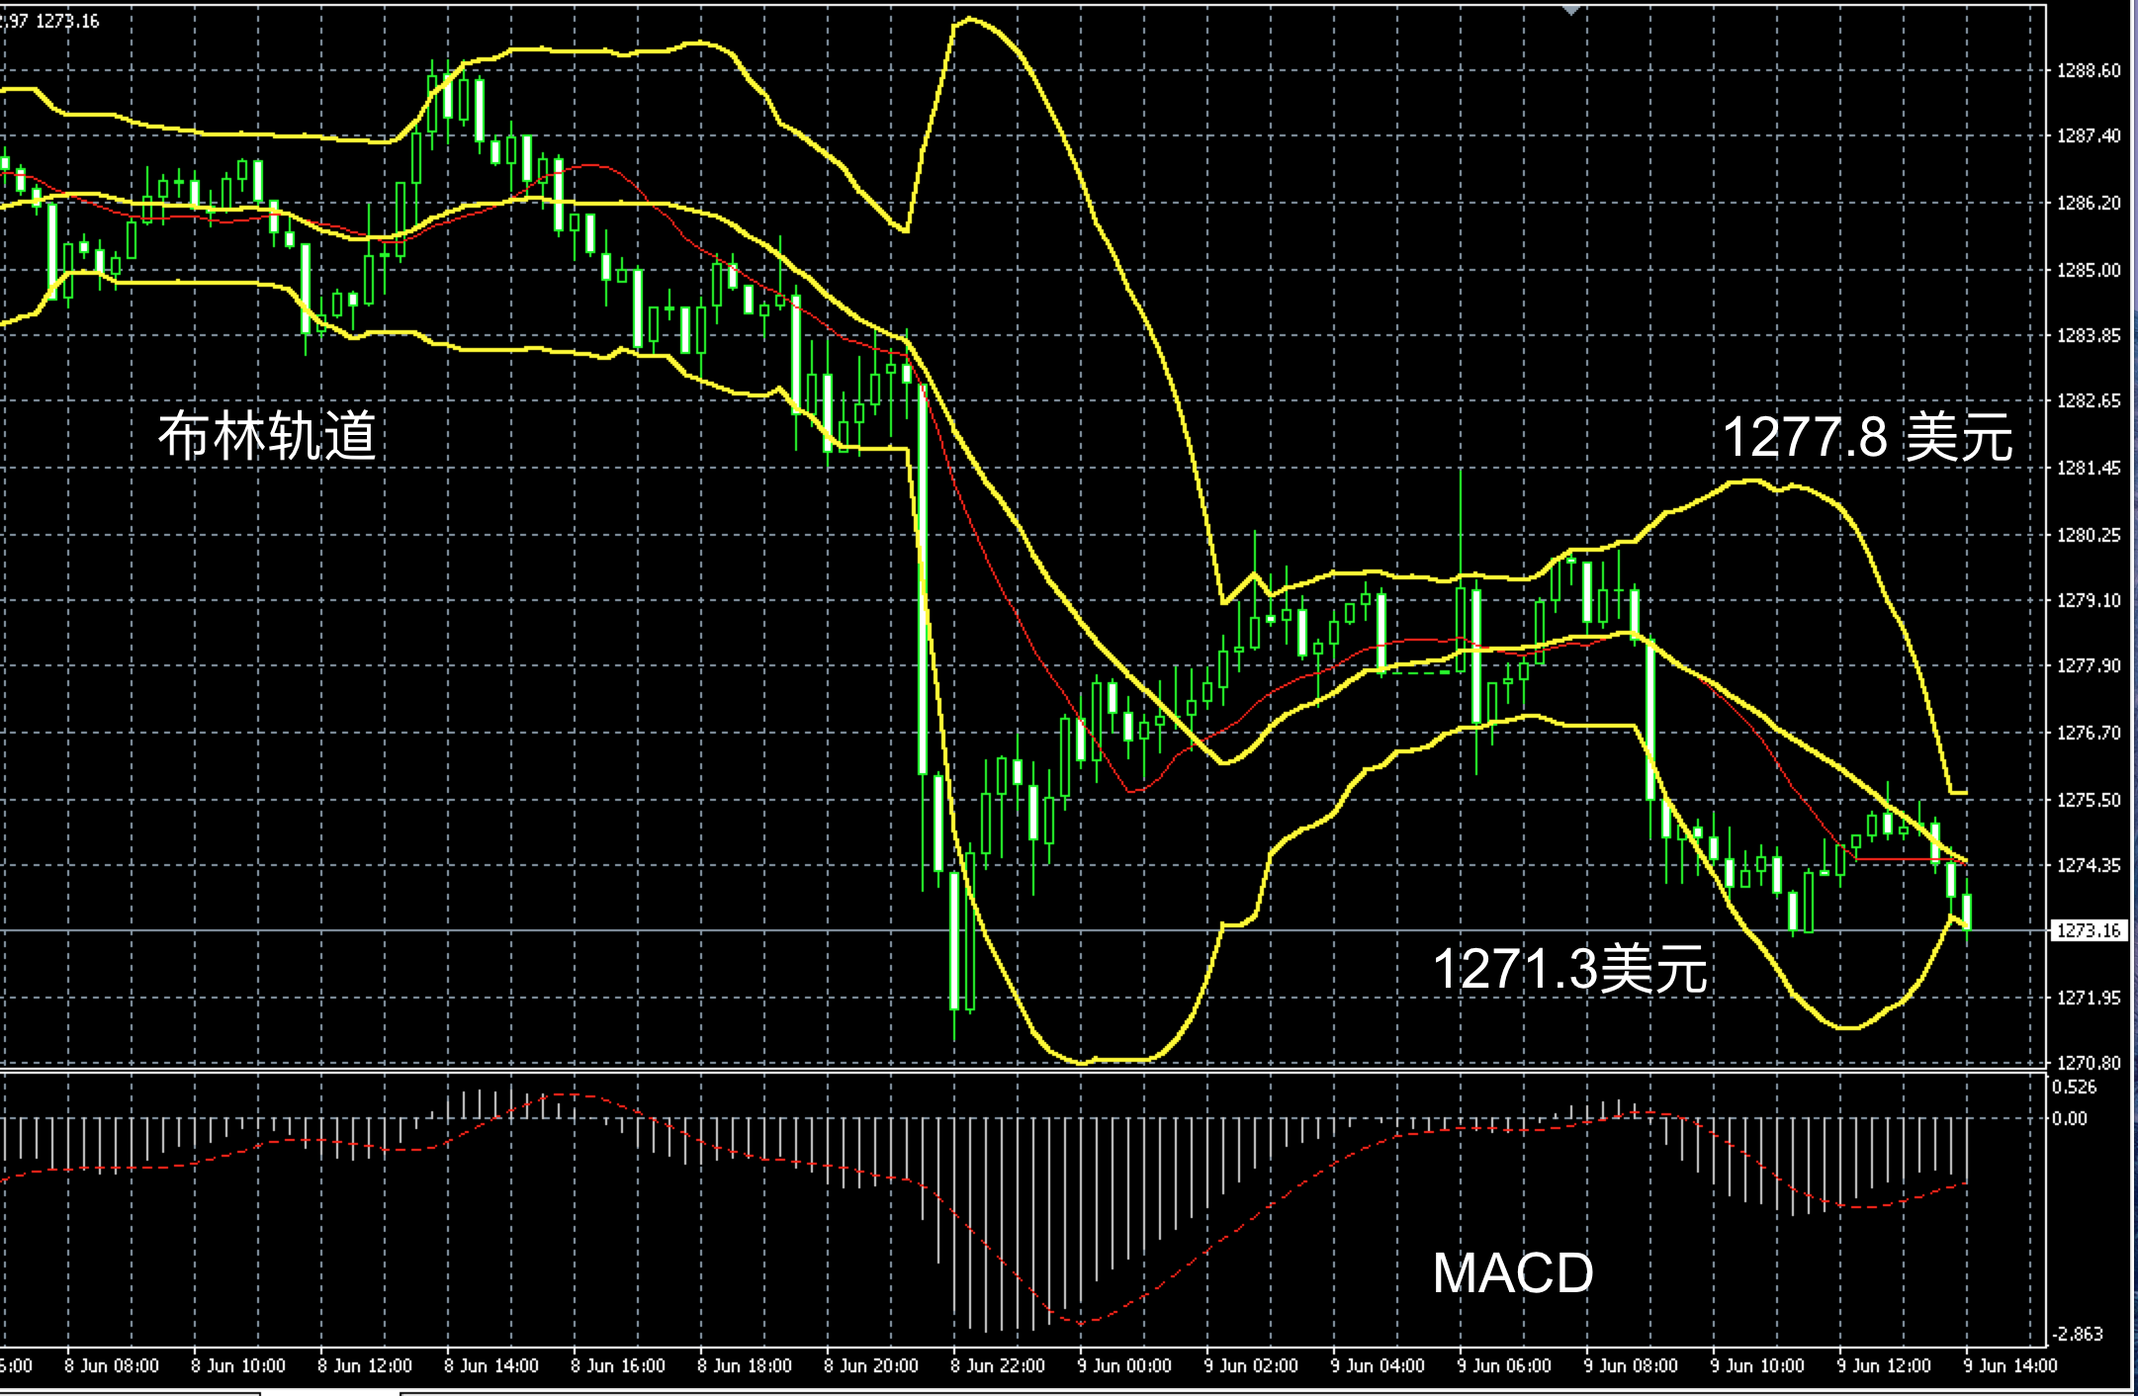The image size is (2138, 1396).
Task: Click the current price tag 1273.16
Action: click(2088, 930)
